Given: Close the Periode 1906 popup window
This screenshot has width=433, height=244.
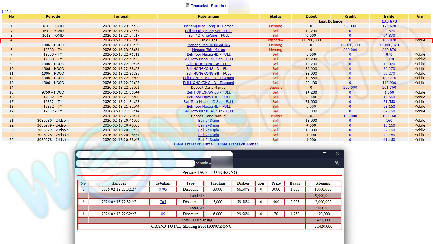Looking at the screenshot, I should click(337, 154).
